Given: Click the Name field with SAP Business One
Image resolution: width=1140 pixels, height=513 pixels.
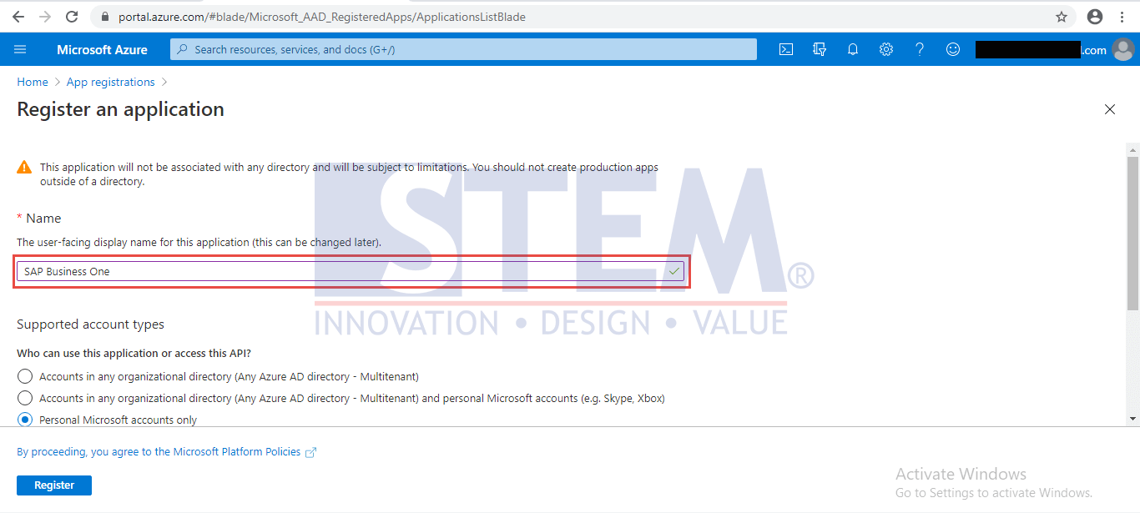Looking at the screenshot, I should point(351,271).
